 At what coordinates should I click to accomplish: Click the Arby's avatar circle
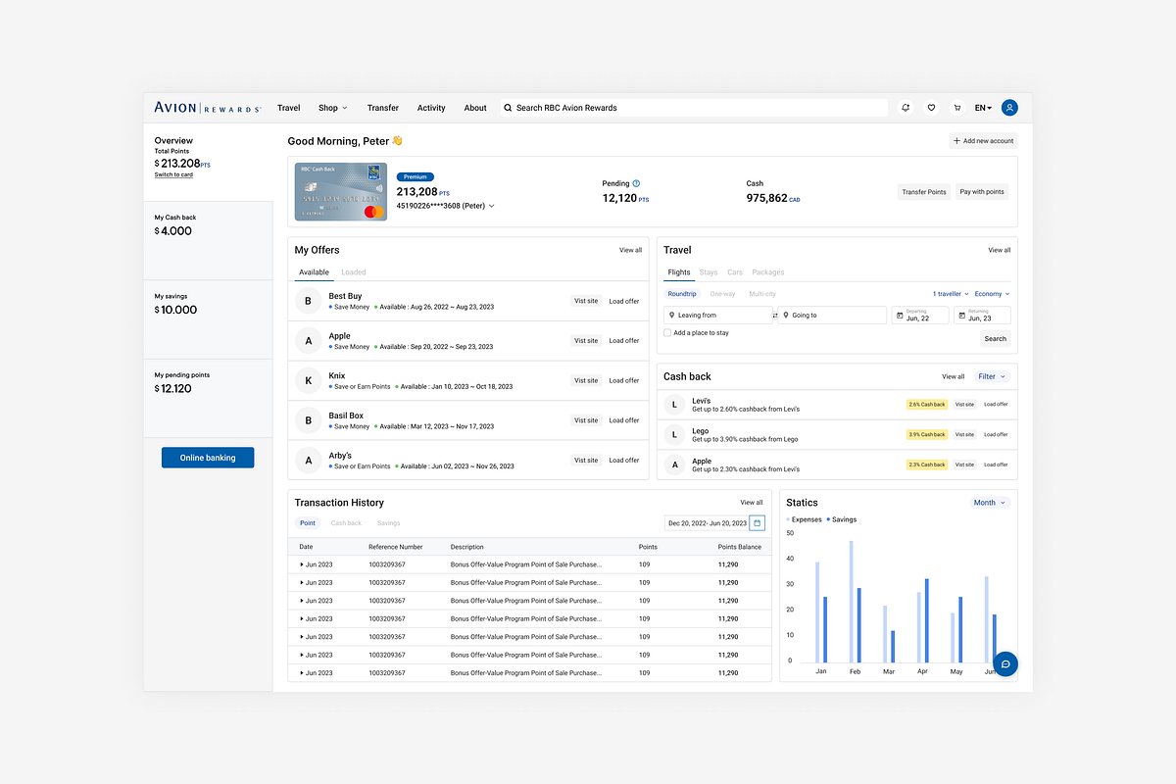point(309,461)
